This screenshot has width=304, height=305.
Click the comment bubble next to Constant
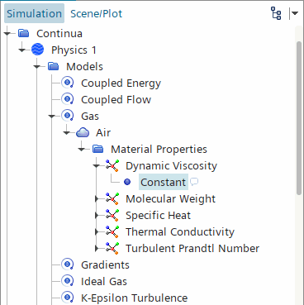click(194, 182)
